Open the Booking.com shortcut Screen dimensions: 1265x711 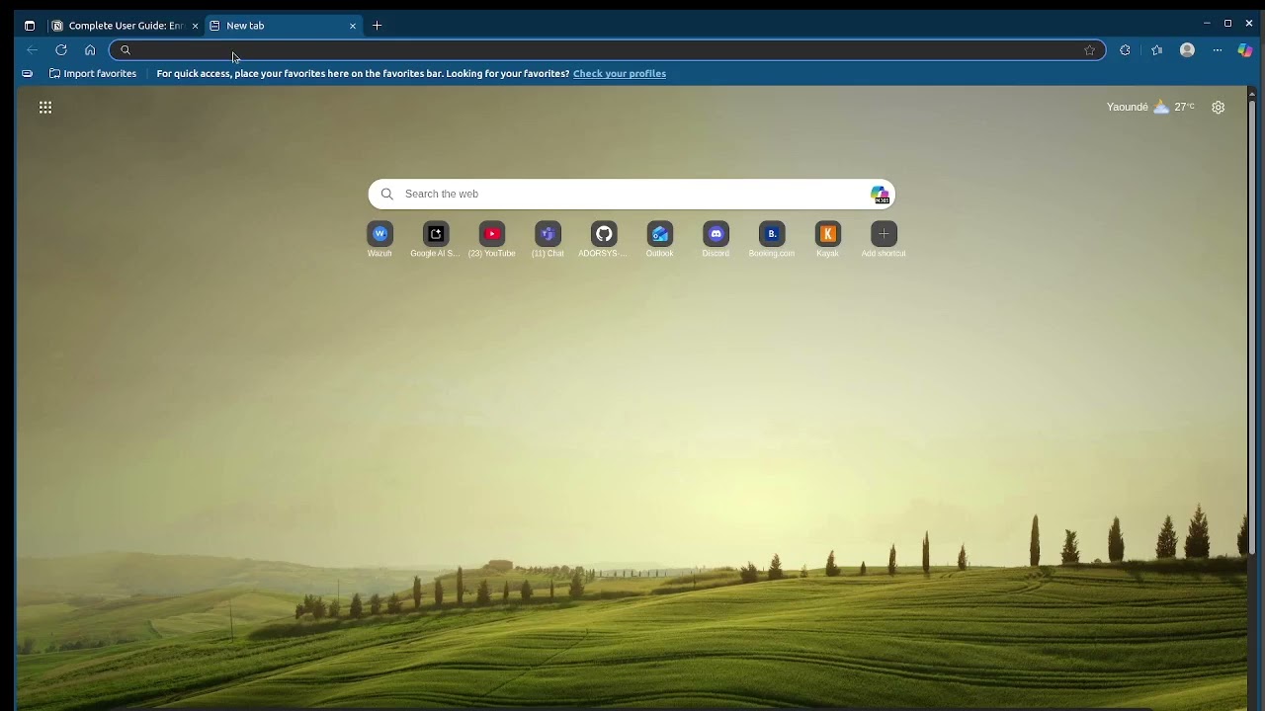pyautogui.click(x=772, y=240)
